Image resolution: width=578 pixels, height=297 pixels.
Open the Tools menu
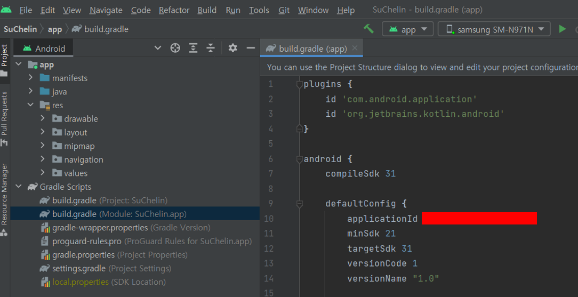pos(259,10)
